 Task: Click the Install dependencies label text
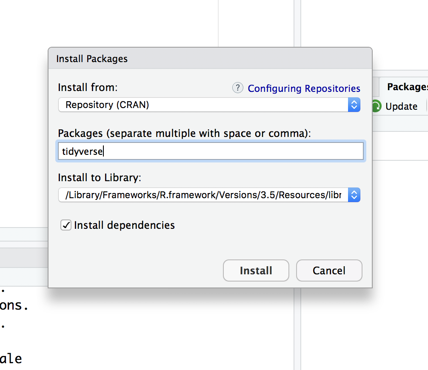point(124,225)
